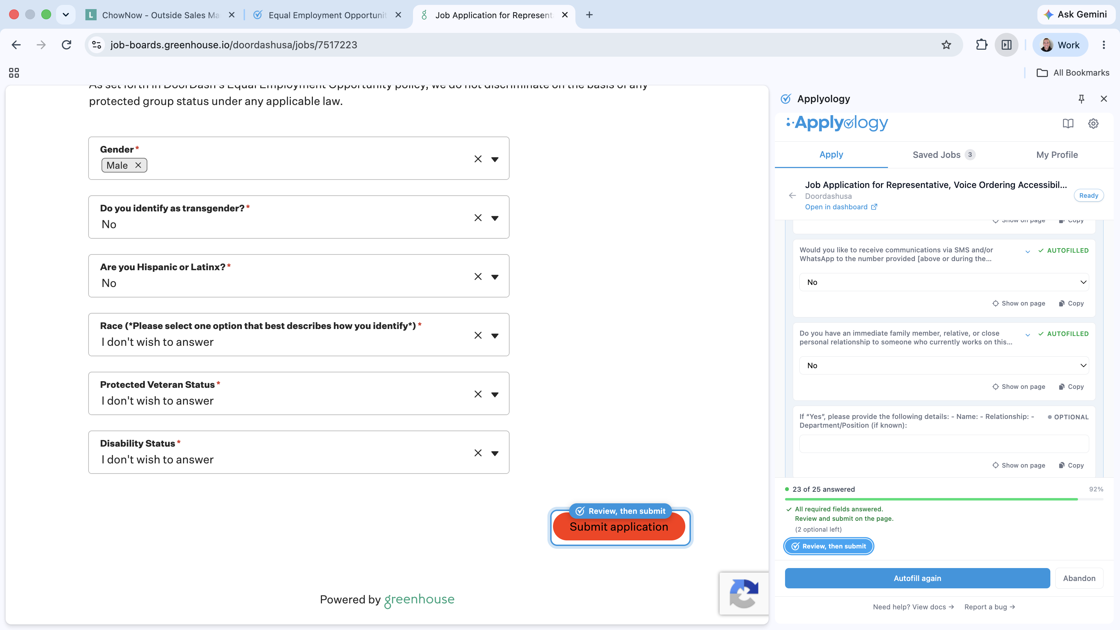Close the Job Application browser tab
1120x630 pixels.
[565, 15]
